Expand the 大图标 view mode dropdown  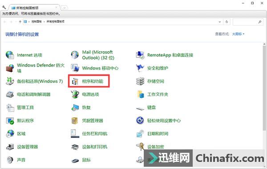[x=238, y=34]
